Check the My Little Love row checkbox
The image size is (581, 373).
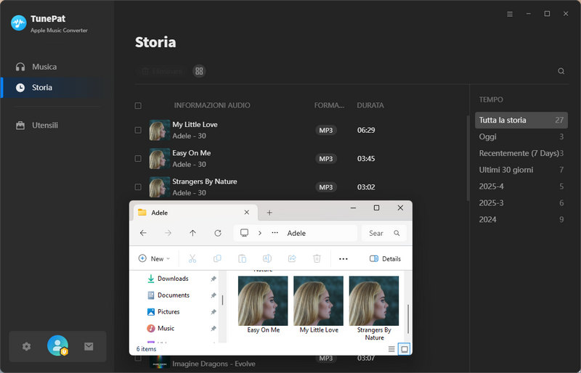pyautogui.click(x=138, y=130)
